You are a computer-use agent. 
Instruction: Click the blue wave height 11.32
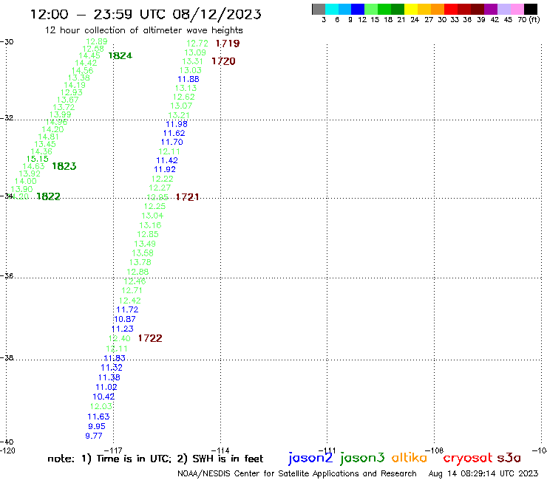tap(112, 368)
